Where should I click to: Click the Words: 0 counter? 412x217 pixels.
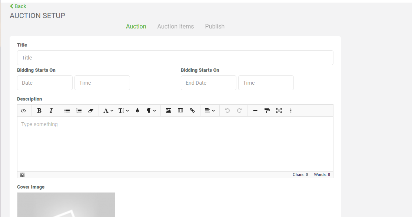[x=322, y=175]
